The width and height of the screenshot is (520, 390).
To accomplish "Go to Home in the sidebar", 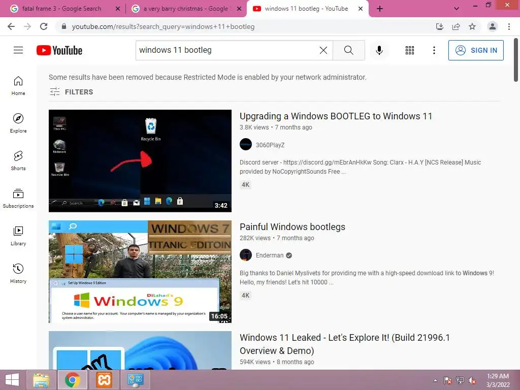I will coord(18,86).
